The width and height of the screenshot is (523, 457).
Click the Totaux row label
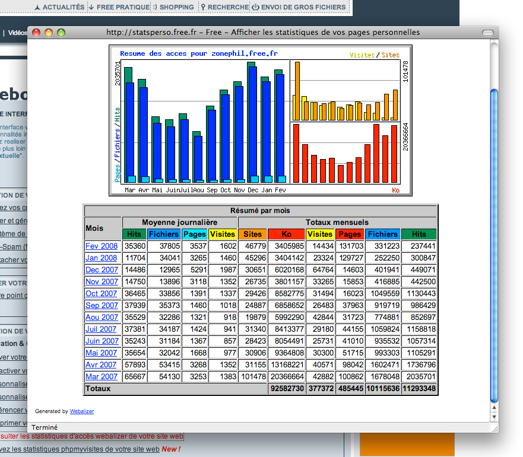pyautogui.click(x=98, y=389)
